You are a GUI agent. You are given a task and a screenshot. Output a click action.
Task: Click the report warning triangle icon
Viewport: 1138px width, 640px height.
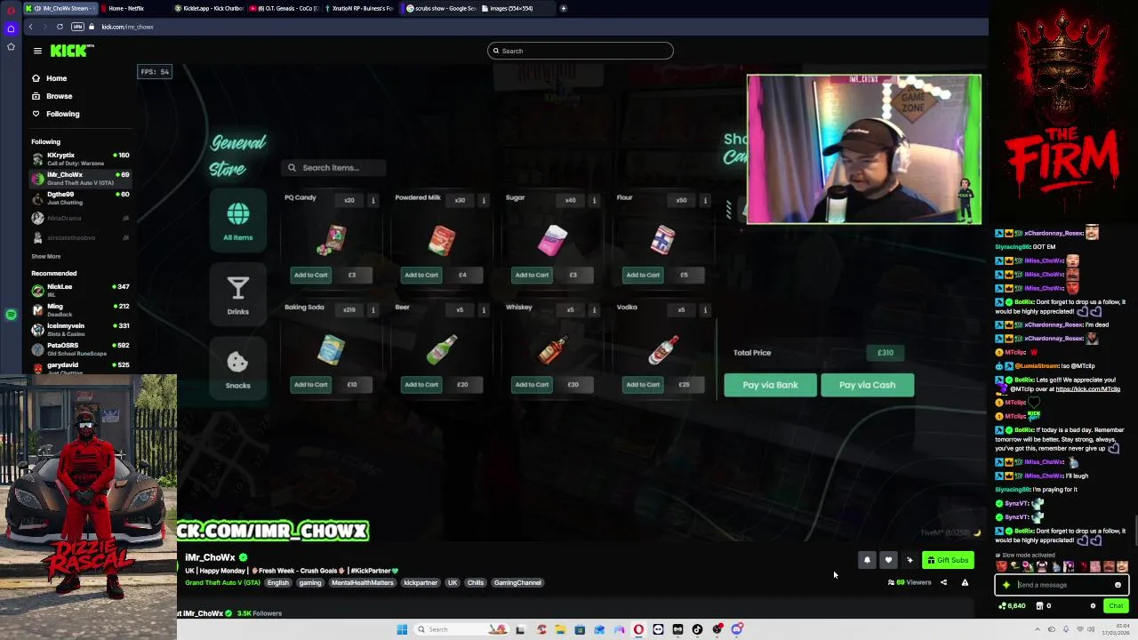pos(965,583)
